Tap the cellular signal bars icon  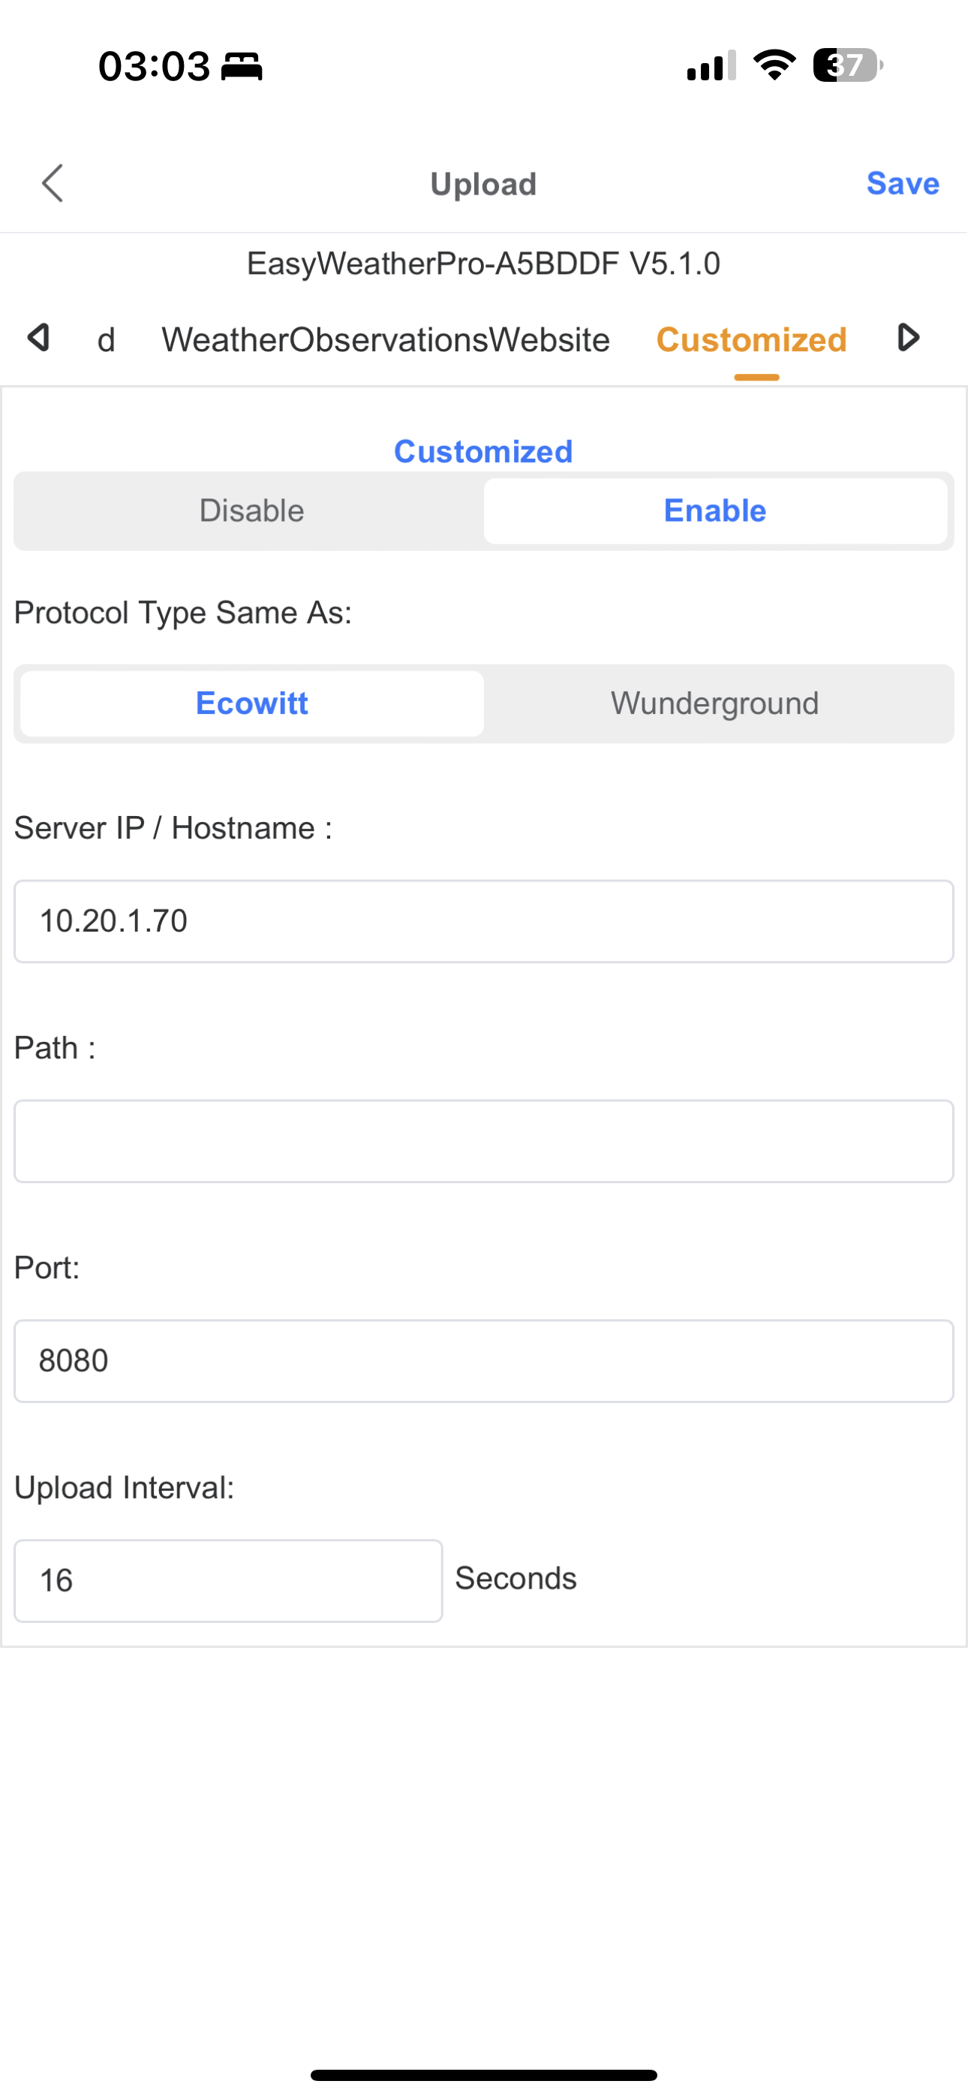[x=711, y=65]
